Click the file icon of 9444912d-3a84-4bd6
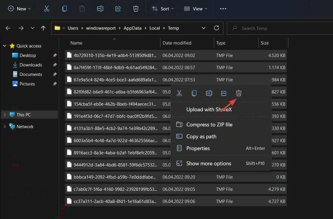Viewport: 333px width, 219px height. (69, 165)
